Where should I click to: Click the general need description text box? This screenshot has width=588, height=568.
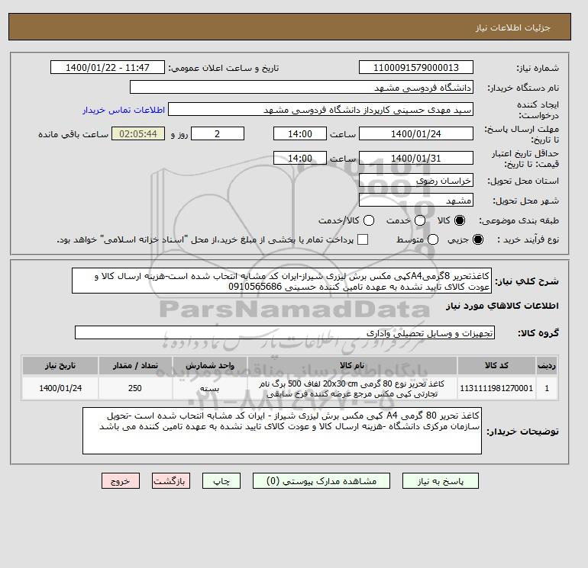[x=282, y=281]
